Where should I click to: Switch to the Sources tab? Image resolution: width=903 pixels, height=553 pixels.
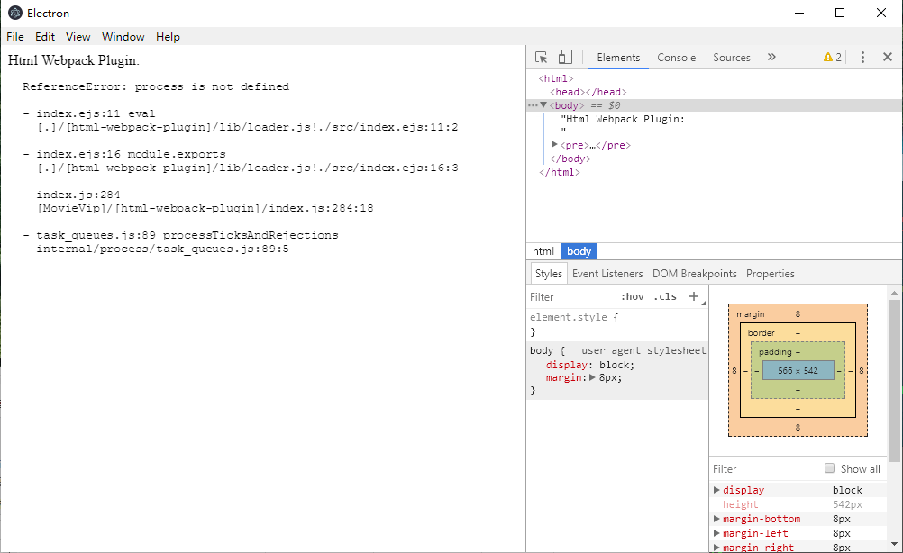click(732, 58)
